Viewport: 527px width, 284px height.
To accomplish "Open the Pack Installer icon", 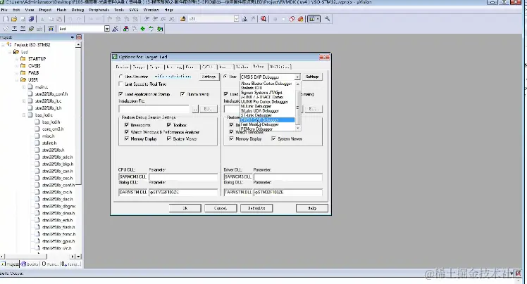I will coord(160,29).
